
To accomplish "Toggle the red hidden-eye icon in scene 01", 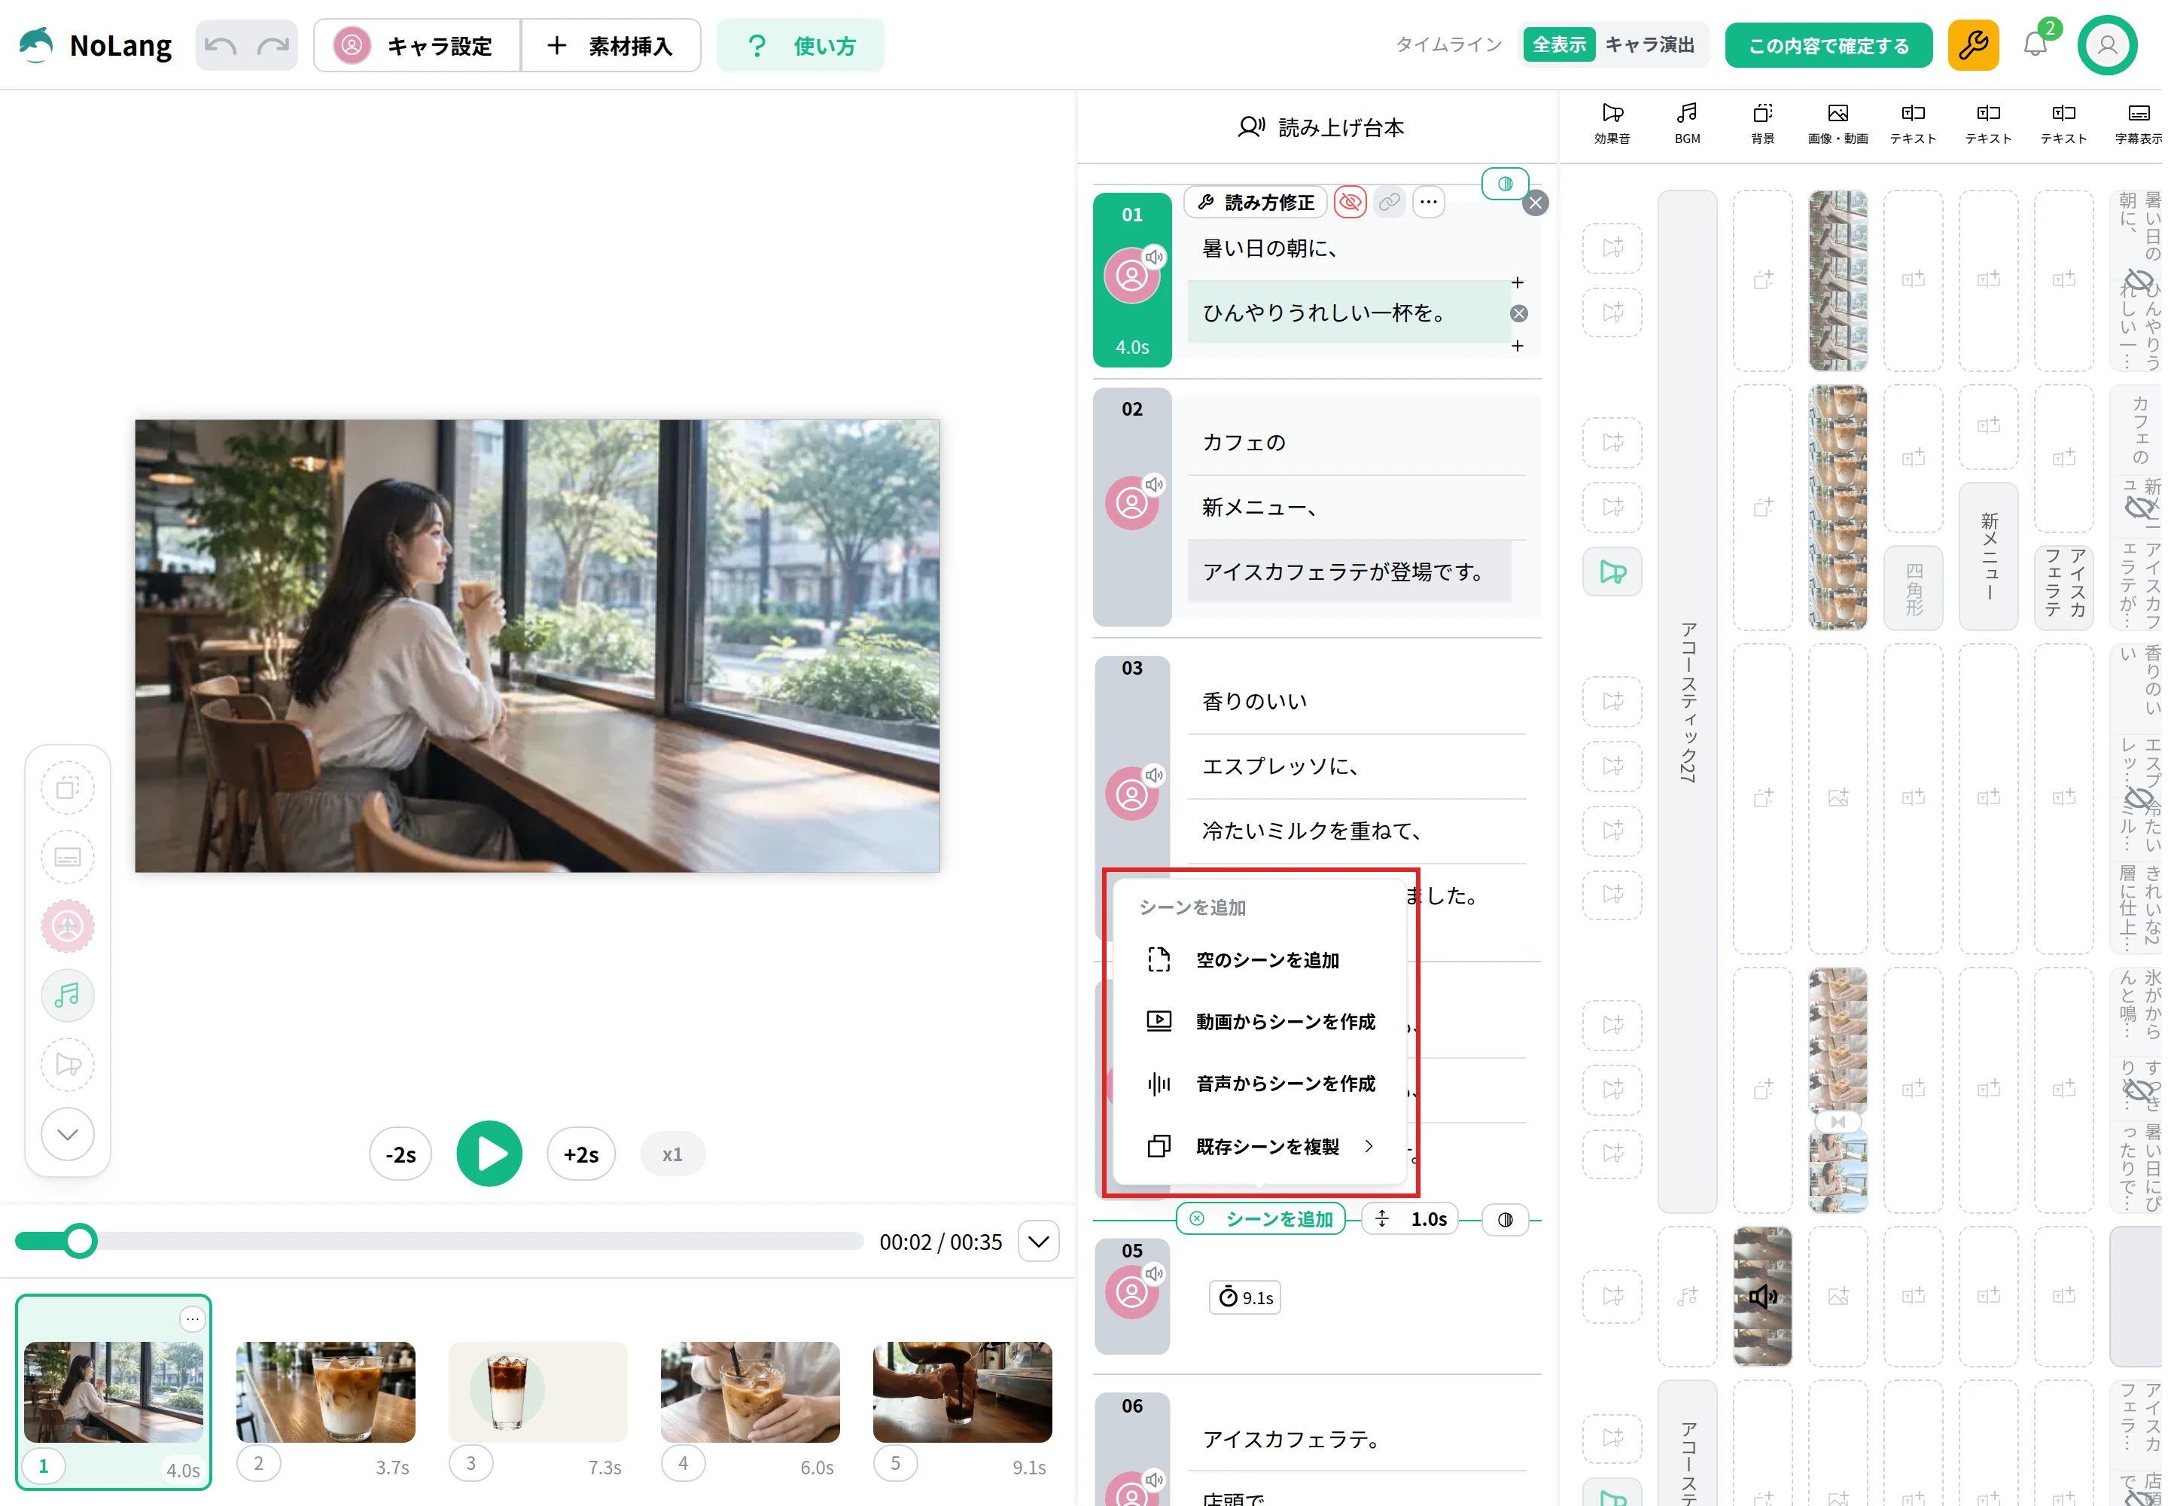I will (x=1350, y=202).
